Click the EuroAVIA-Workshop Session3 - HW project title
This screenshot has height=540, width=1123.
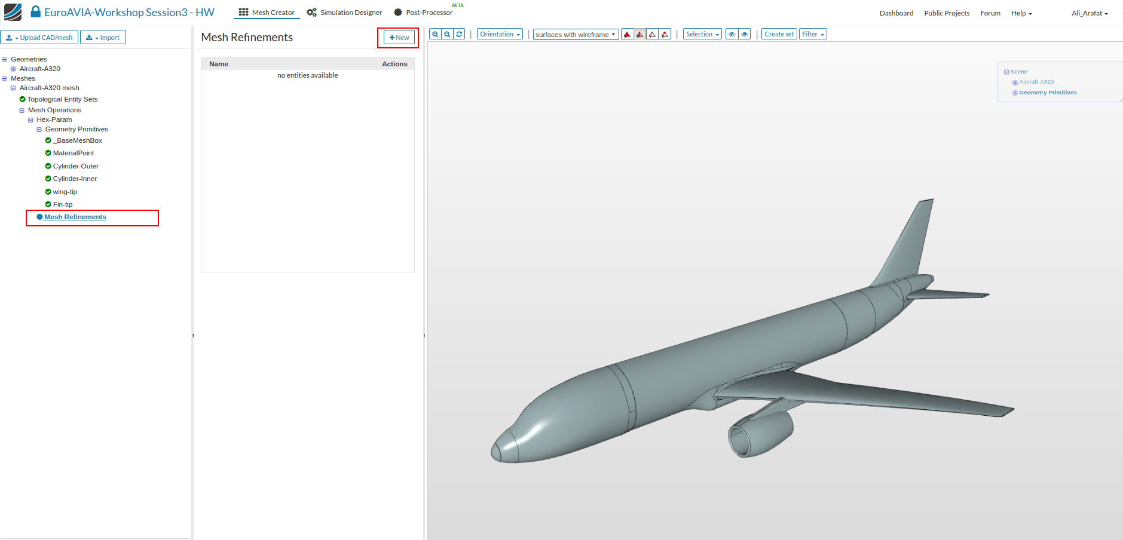point(129,12)
